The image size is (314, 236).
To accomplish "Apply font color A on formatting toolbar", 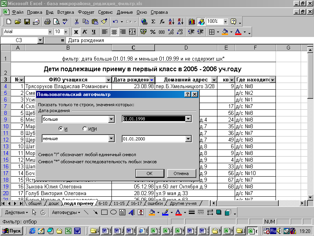I will click(x=238, y=32).
